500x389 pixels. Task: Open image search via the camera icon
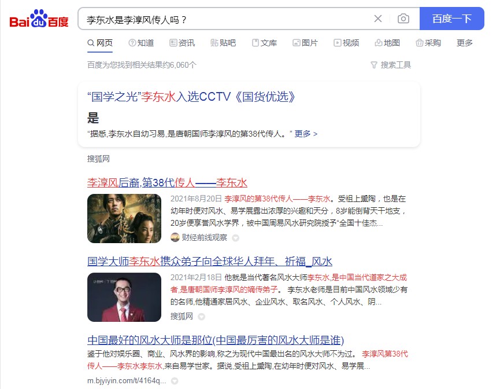click(x=403, y=19)
